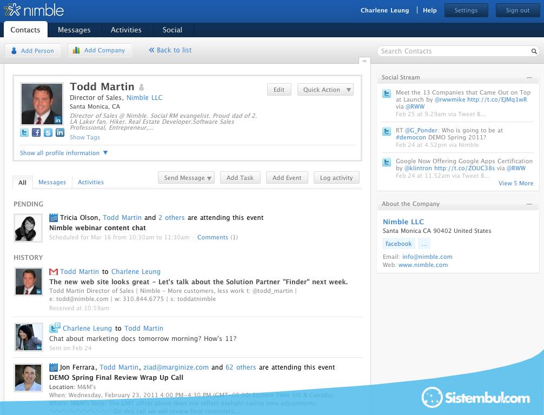The height and width of the screenshot is (415, 544).
Task: Click the Gmail icon on Todd's email
Action: [x=54, y=271]
